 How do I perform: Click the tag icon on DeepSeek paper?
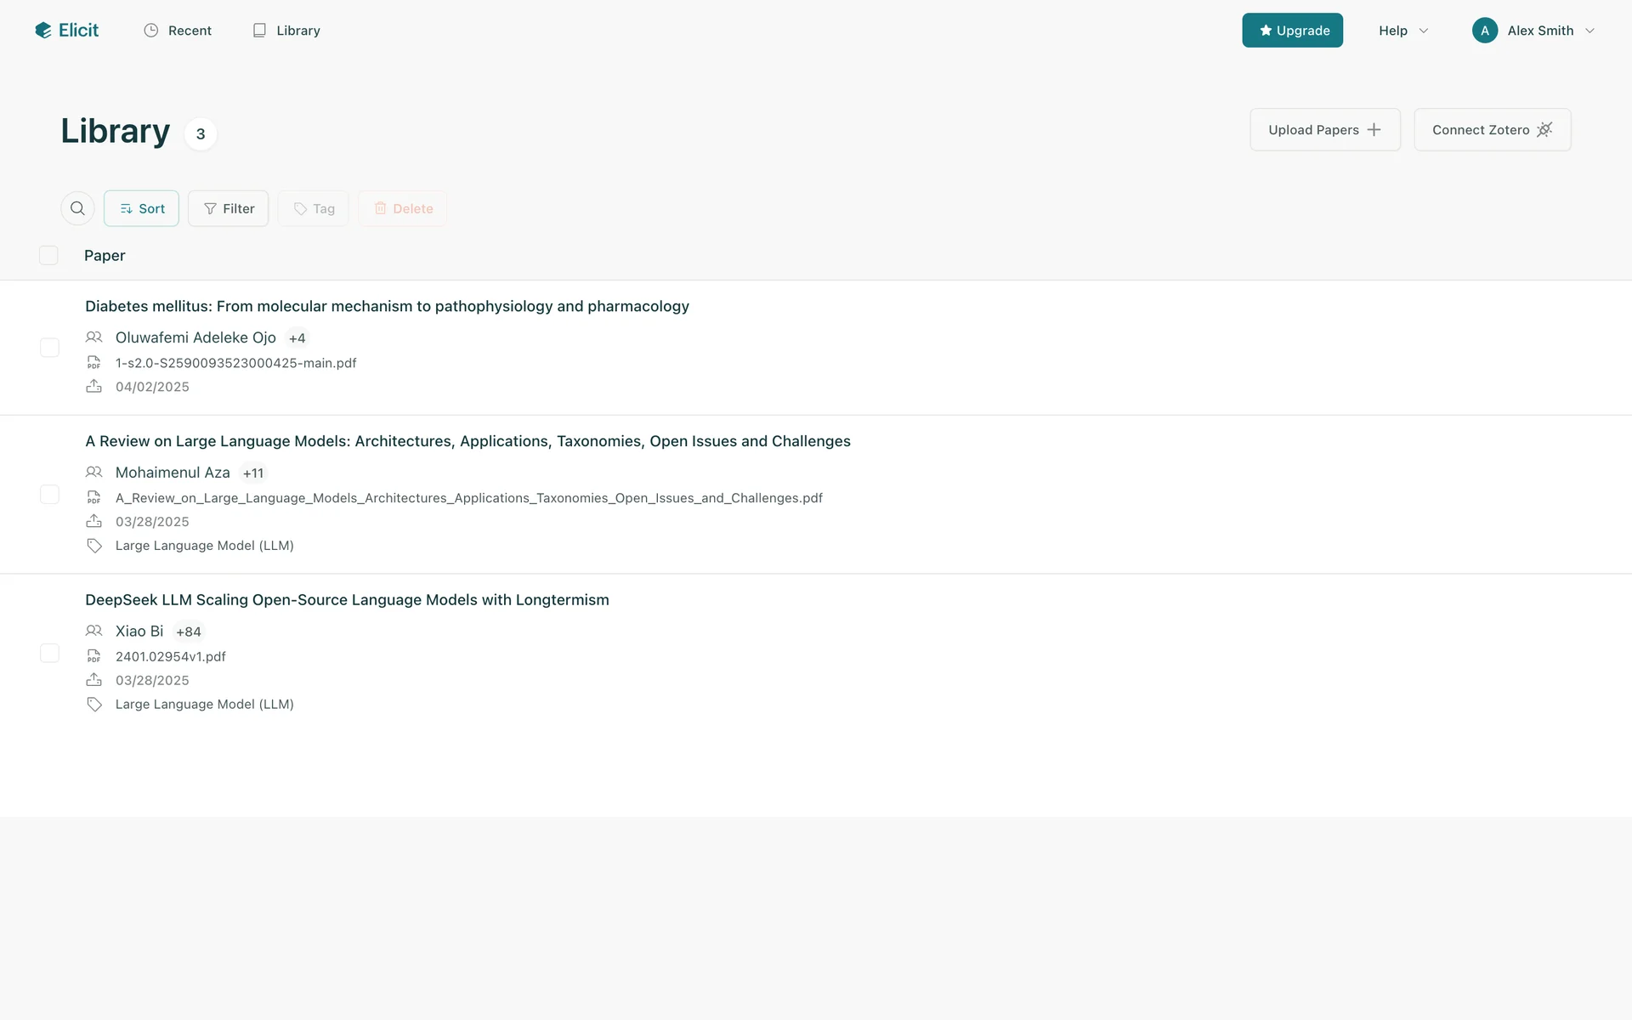[x=94, y=705]
